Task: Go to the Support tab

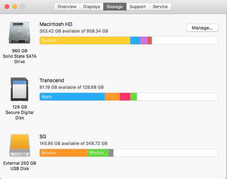Action: pos(138,7)
